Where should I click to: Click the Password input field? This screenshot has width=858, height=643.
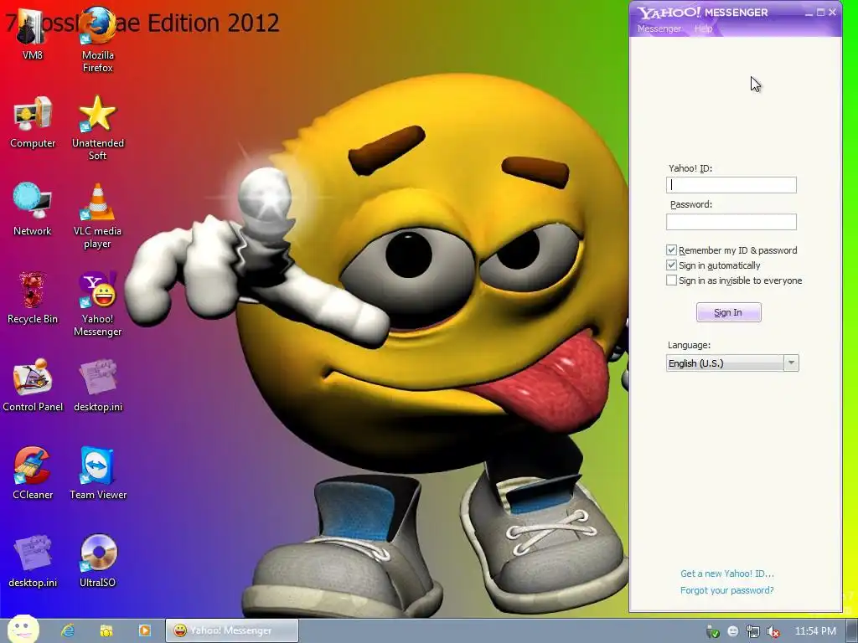click(x=731, y=221)
